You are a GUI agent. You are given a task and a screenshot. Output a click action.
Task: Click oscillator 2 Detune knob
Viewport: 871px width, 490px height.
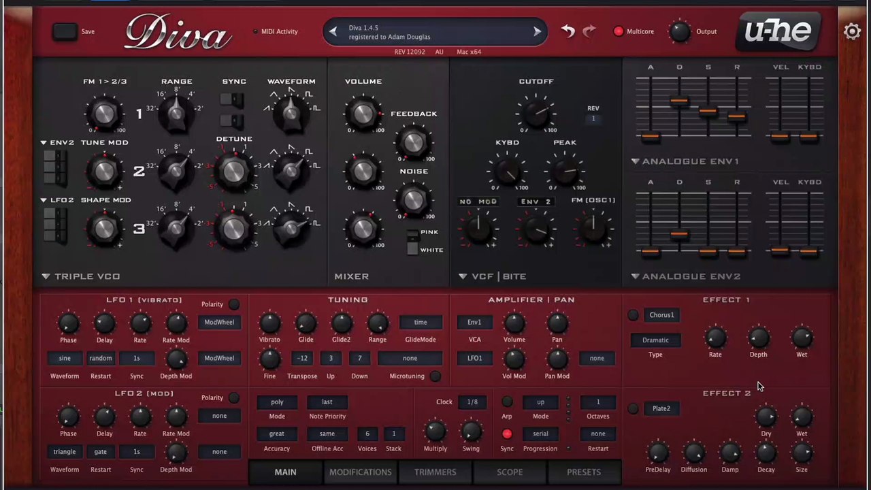(x=233, y=171)
